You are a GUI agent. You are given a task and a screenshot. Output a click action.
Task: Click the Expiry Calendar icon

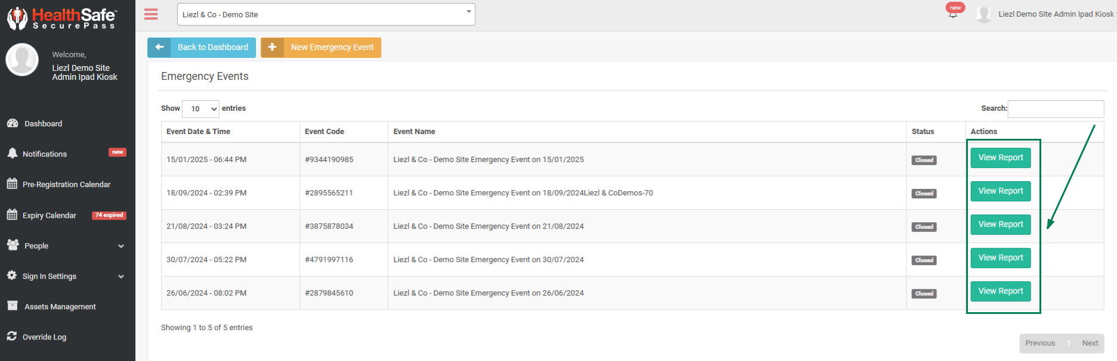[12, 215]
